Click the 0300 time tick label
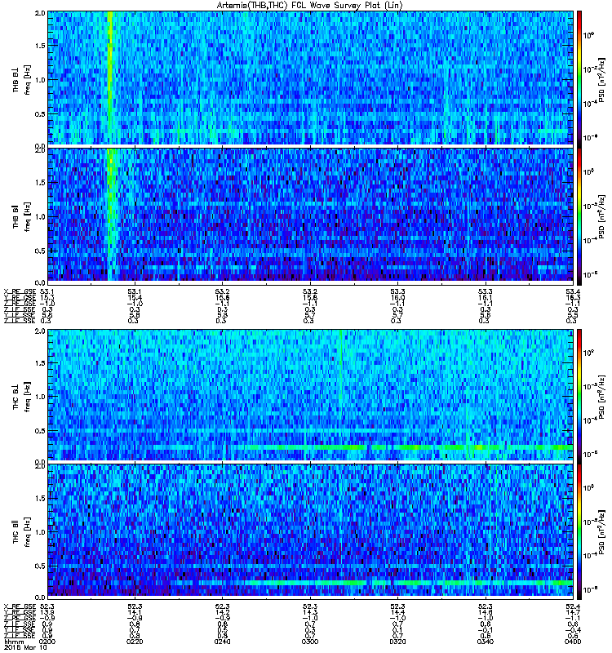 pos(310,642)
